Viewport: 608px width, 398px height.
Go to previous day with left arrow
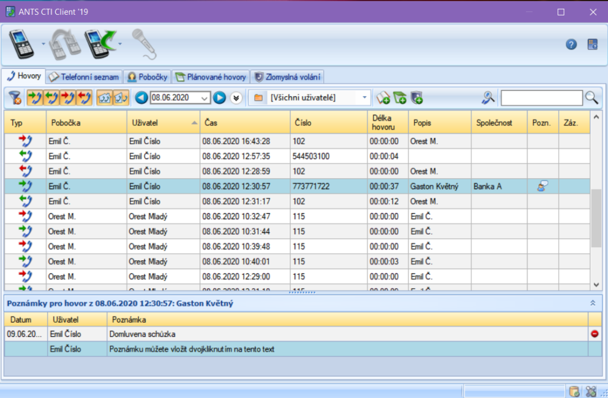141,97
